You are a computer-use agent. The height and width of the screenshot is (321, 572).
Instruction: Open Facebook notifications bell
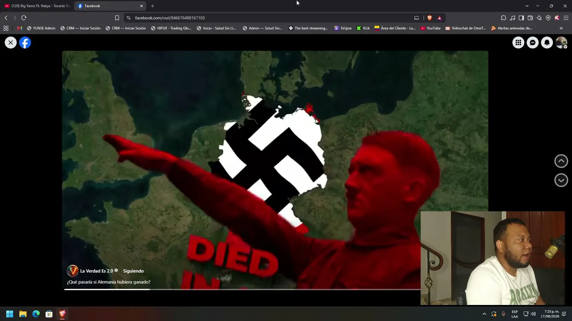click(x=547, y=42)
